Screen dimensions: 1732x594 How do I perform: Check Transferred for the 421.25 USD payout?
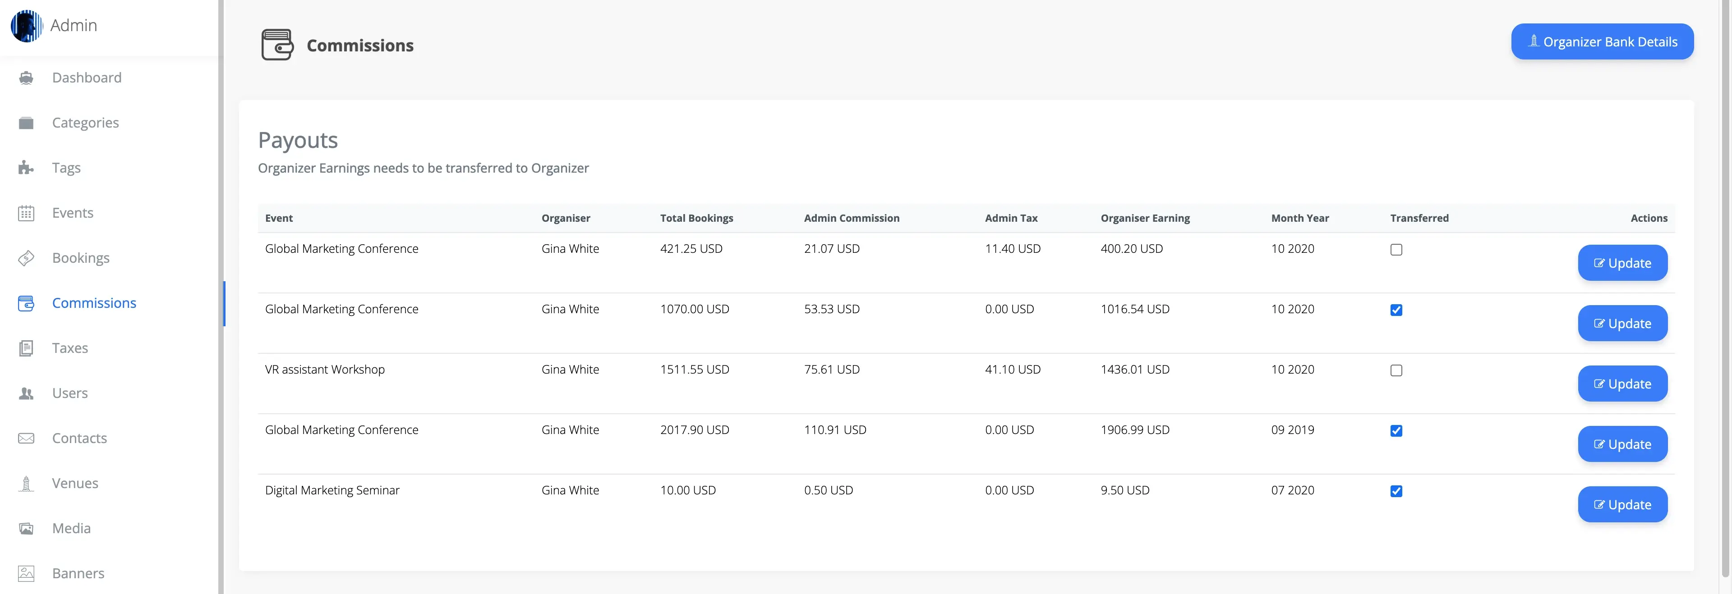1396,249
